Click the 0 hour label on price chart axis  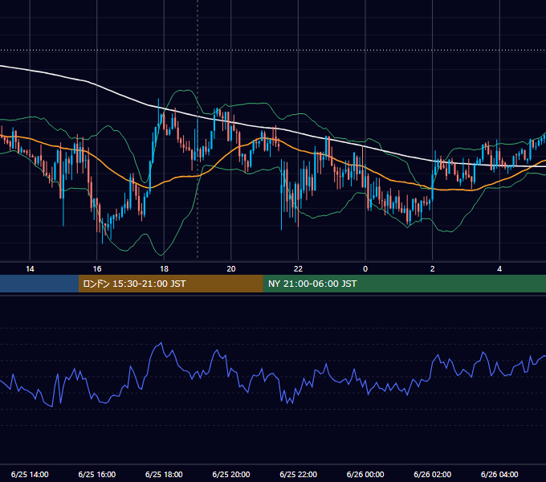pyautogui.click(x=365, y=269)
